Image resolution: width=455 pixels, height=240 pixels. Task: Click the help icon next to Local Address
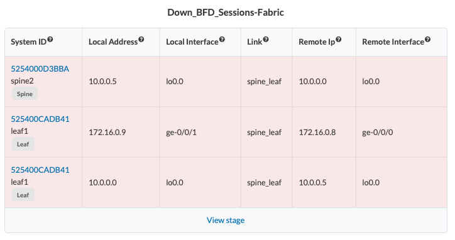pos(141,39)
